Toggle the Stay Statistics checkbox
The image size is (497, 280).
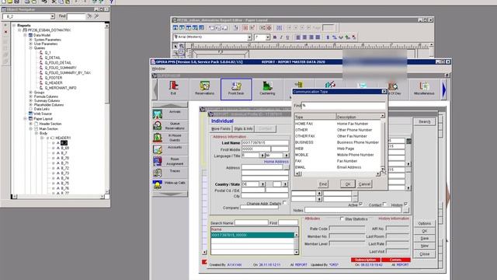tap(342, 219)
